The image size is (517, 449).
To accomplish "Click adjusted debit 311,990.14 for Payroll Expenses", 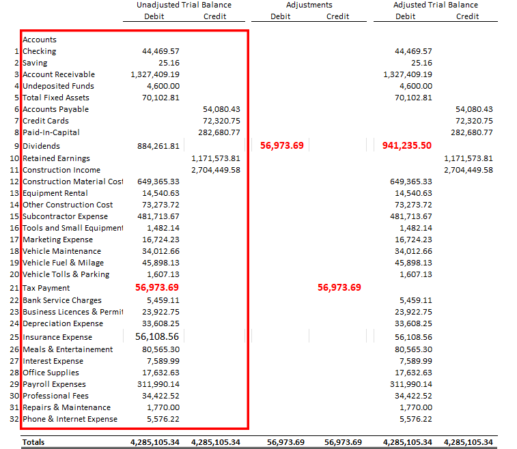I will [411, 384].
